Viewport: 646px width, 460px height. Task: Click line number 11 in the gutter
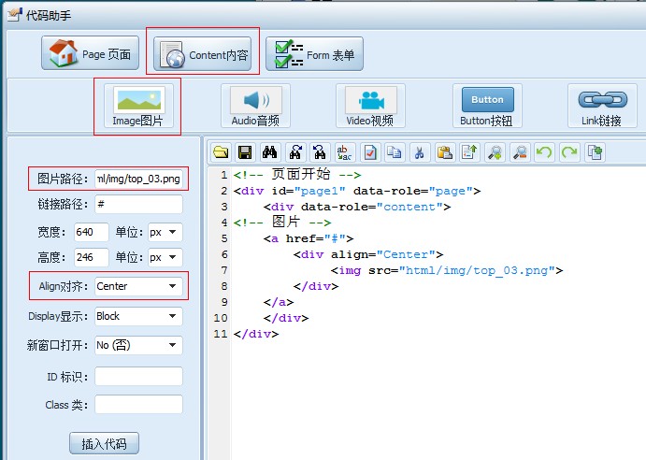click(221, 334)
